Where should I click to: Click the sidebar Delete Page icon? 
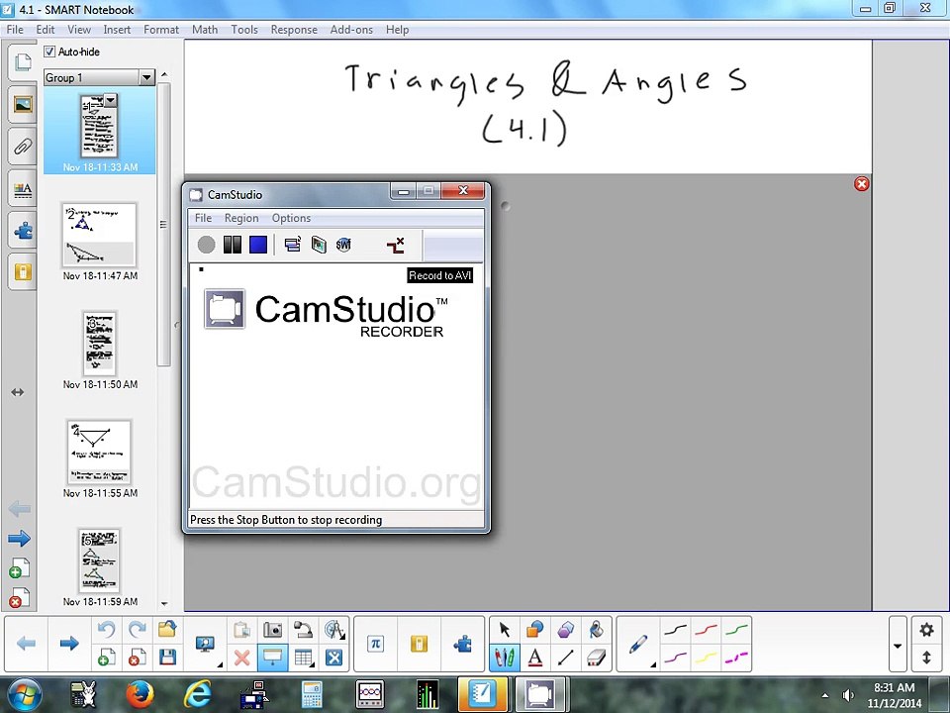point(19,598)
